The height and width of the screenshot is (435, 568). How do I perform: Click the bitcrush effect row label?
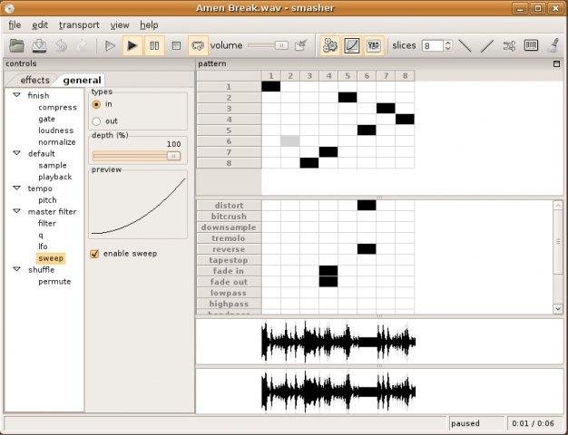(229, 217)
